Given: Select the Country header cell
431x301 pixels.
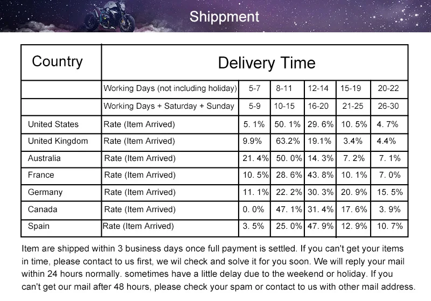Looking at the screenshot, I should click(x=61, y=62).
